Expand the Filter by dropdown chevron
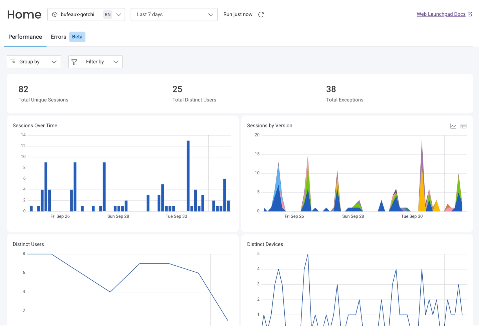Viewport: 479px width, 326px height. click(x=116, y=62)
